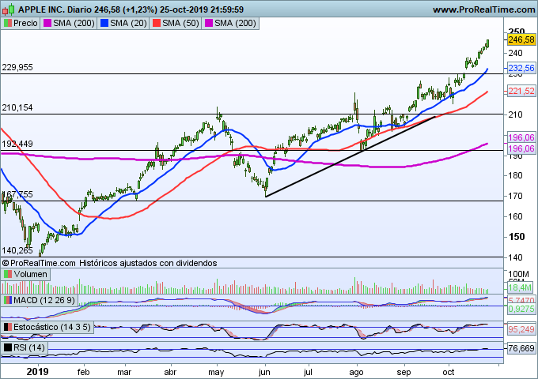Click the may month label
The height and width of the screenshot is (379, 538).
[x=216, y=373]
